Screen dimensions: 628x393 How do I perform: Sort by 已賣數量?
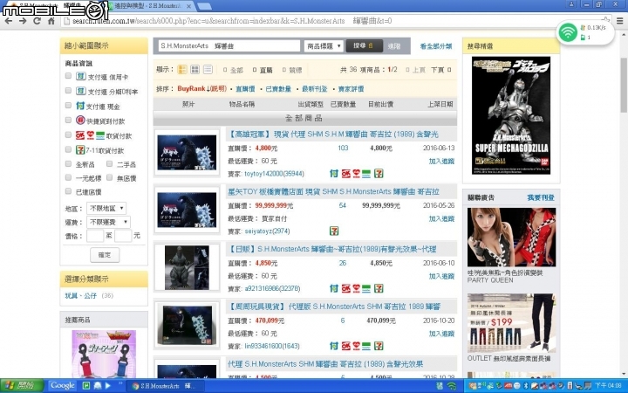click(x=278, y=89)
